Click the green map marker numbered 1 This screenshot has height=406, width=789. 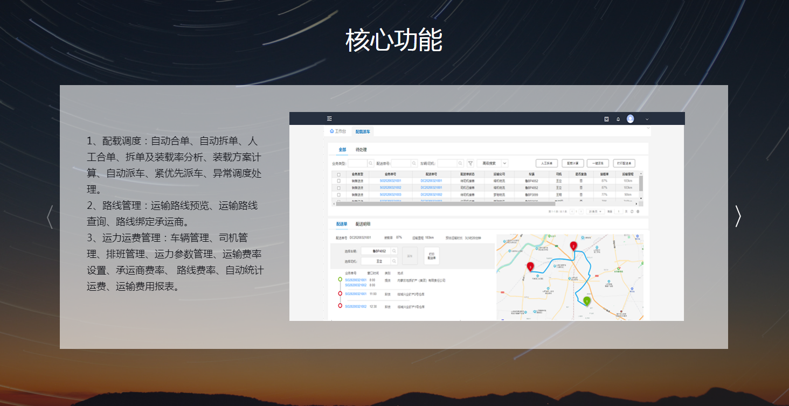587,301
